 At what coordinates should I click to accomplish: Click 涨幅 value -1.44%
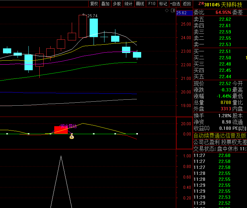[224, 96]
